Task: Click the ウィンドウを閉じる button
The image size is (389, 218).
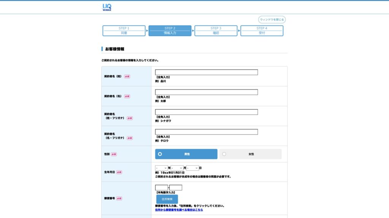Action: [271, 19]
